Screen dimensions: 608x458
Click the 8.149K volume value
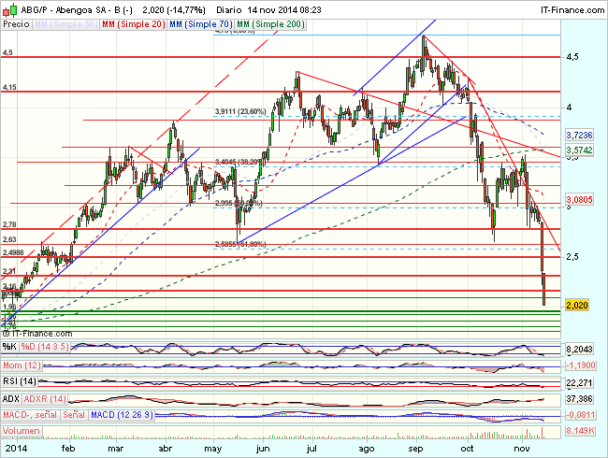581,431
